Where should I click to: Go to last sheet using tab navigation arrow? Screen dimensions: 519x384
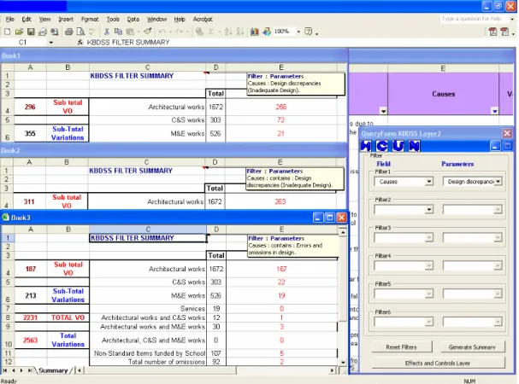(30, 370)
